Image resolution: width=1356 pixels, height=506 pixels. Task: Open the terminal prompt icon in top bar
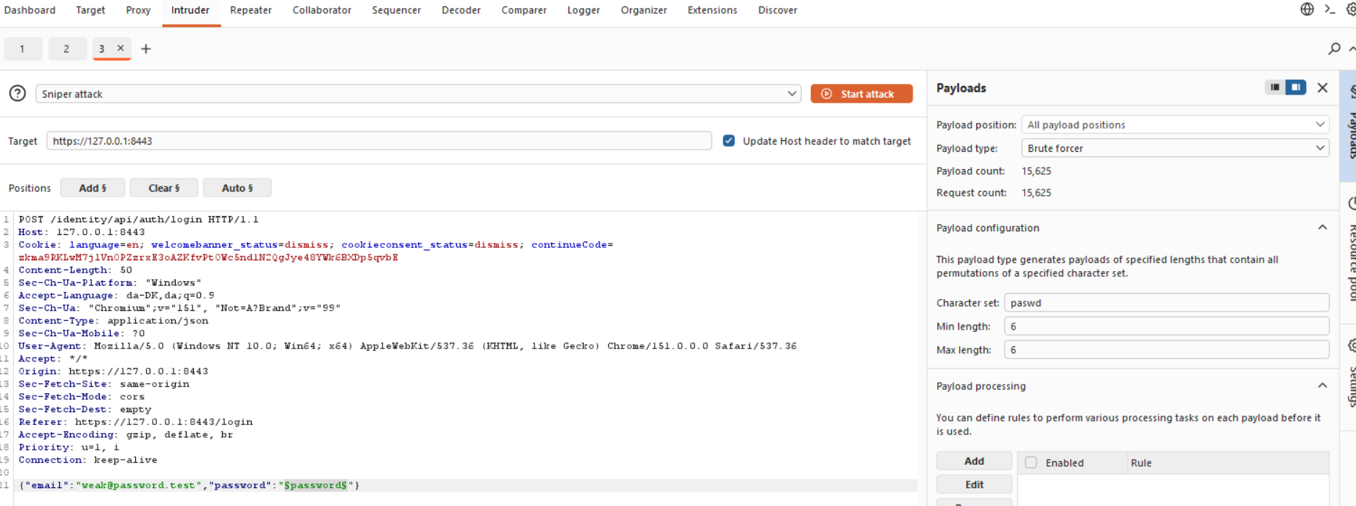click(x=1329, y=9)
